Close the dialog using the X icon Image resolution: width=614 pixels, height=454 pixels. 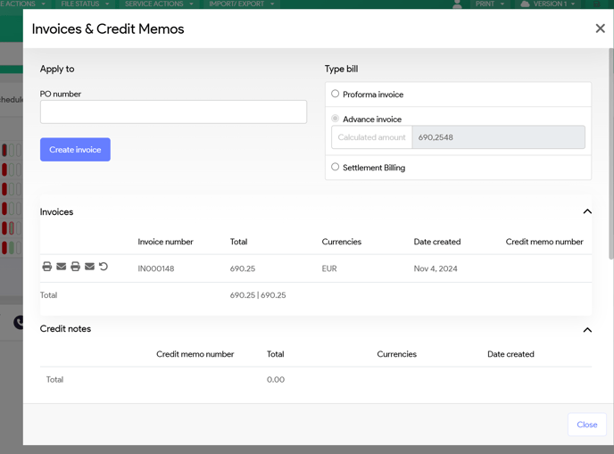click(600, 29)
